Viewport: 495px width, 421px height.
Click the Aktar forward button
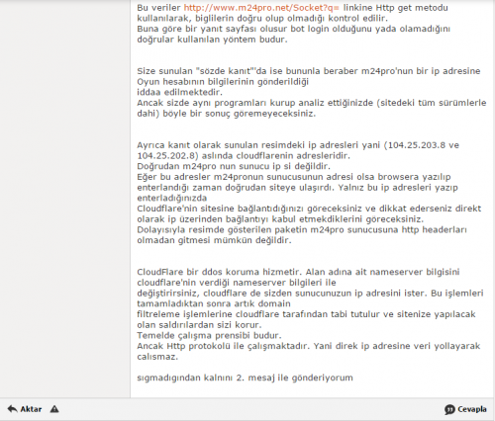pos(25,409)
